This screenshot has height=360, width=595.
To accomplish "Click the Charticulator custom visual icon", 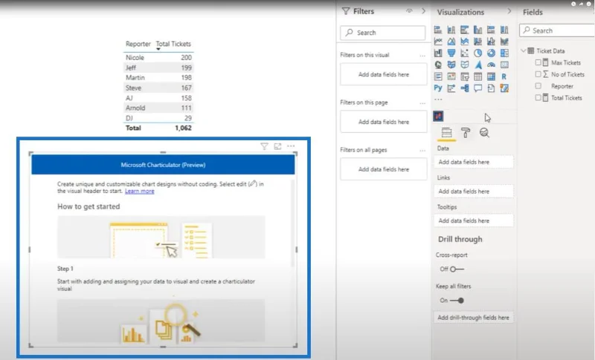I will pyautogui.click(x=438, y=117).
